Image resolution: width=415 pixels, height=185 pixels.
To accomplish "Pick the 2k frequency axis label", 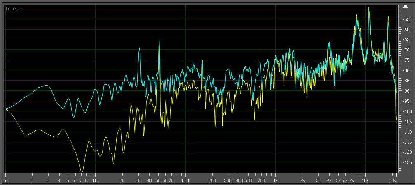I will (303, 180).
